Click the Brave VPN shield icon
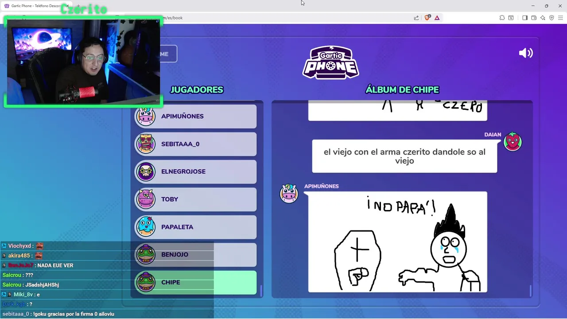Viewport: 567px width, 319px height. (x=551, y=18)
